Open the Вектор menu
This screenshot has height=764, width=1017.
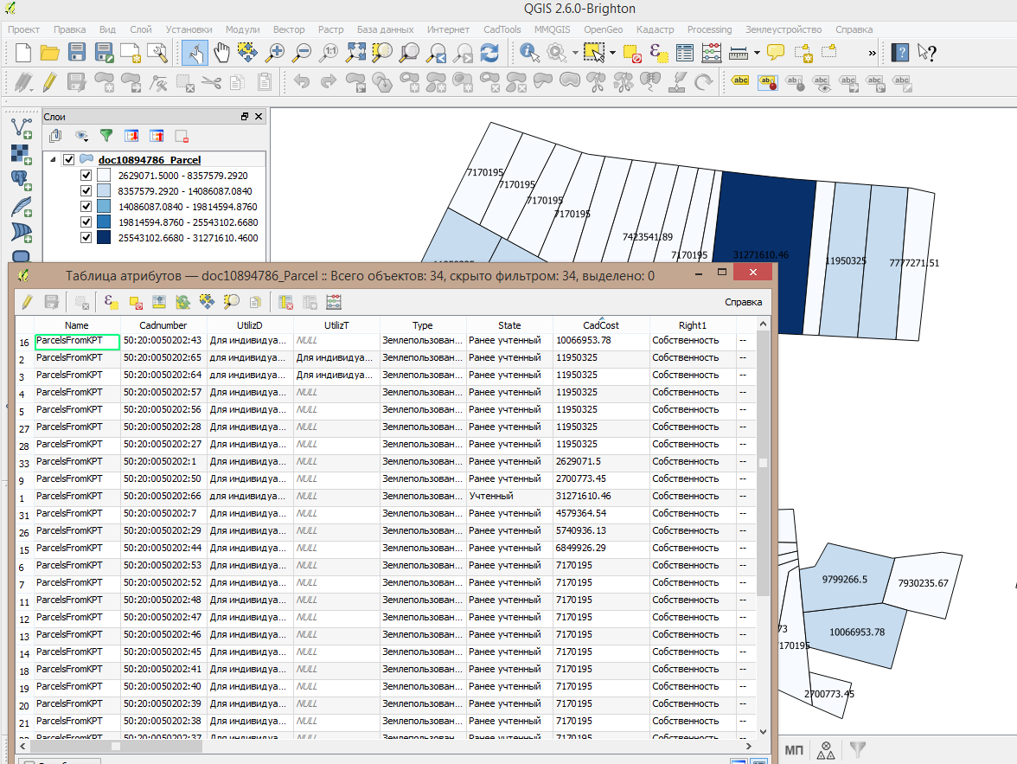point(288,29)
